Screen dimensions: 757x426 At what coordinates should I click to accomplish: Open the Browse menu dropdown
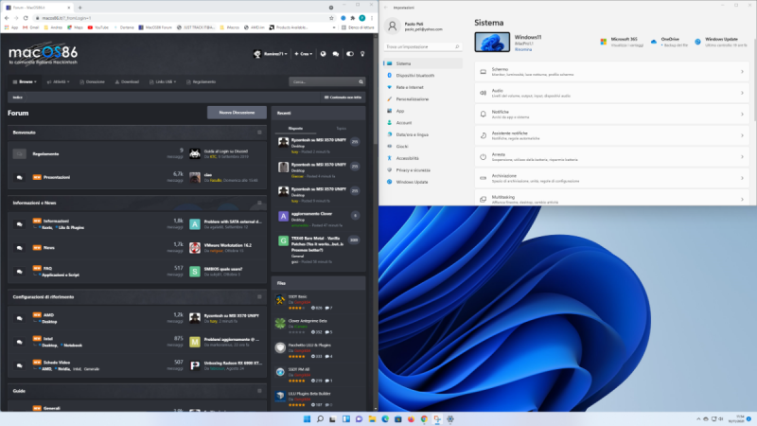point(25,81)
